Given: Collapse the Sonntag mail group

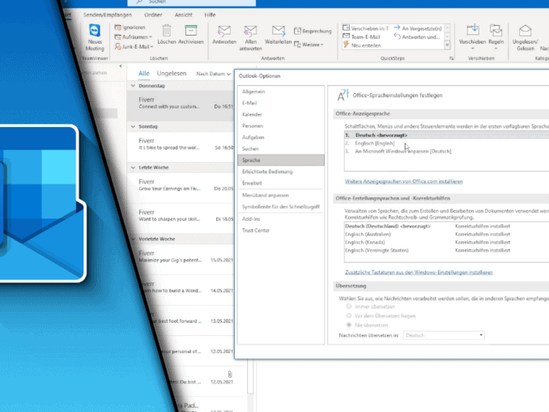Looking at the screenshot, I should click(x=133, y=126).
